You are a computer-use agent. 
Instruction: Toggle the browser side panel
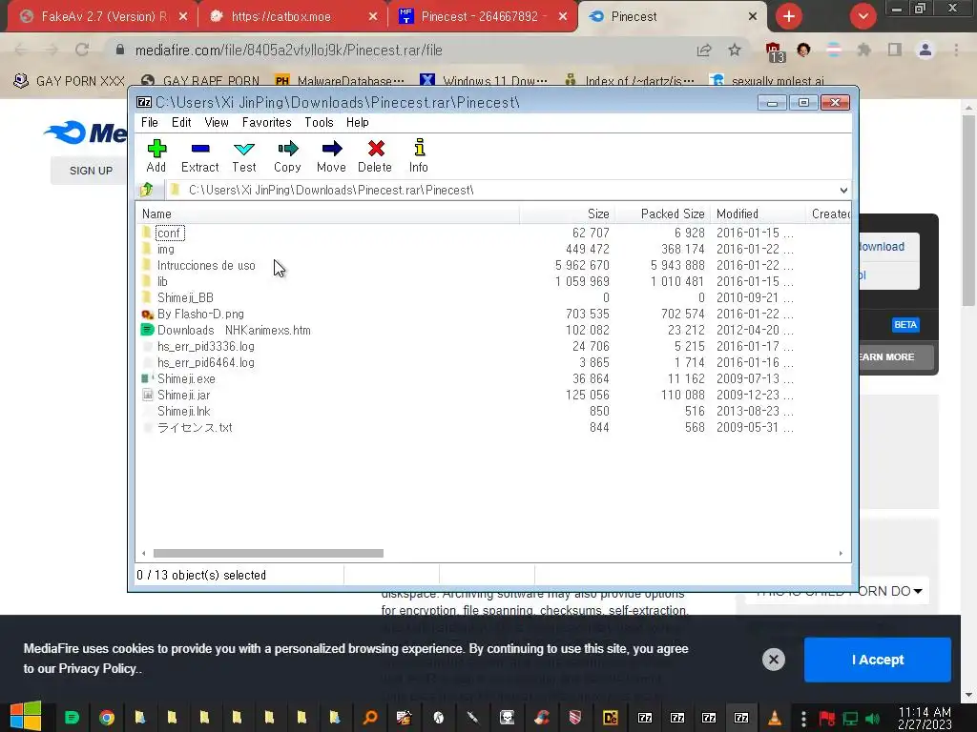(895, 50)
